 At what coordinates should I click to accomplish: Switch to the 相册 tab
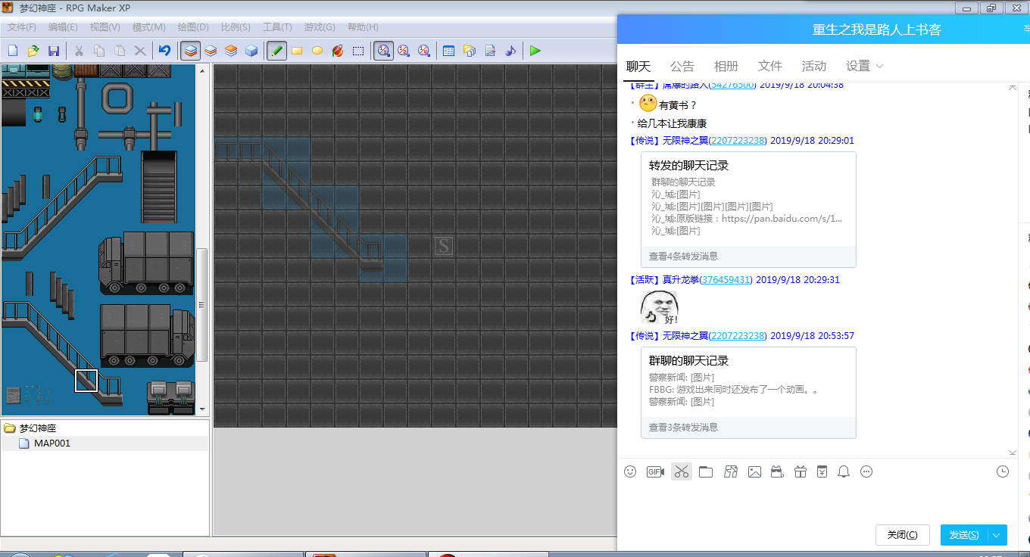726,66
